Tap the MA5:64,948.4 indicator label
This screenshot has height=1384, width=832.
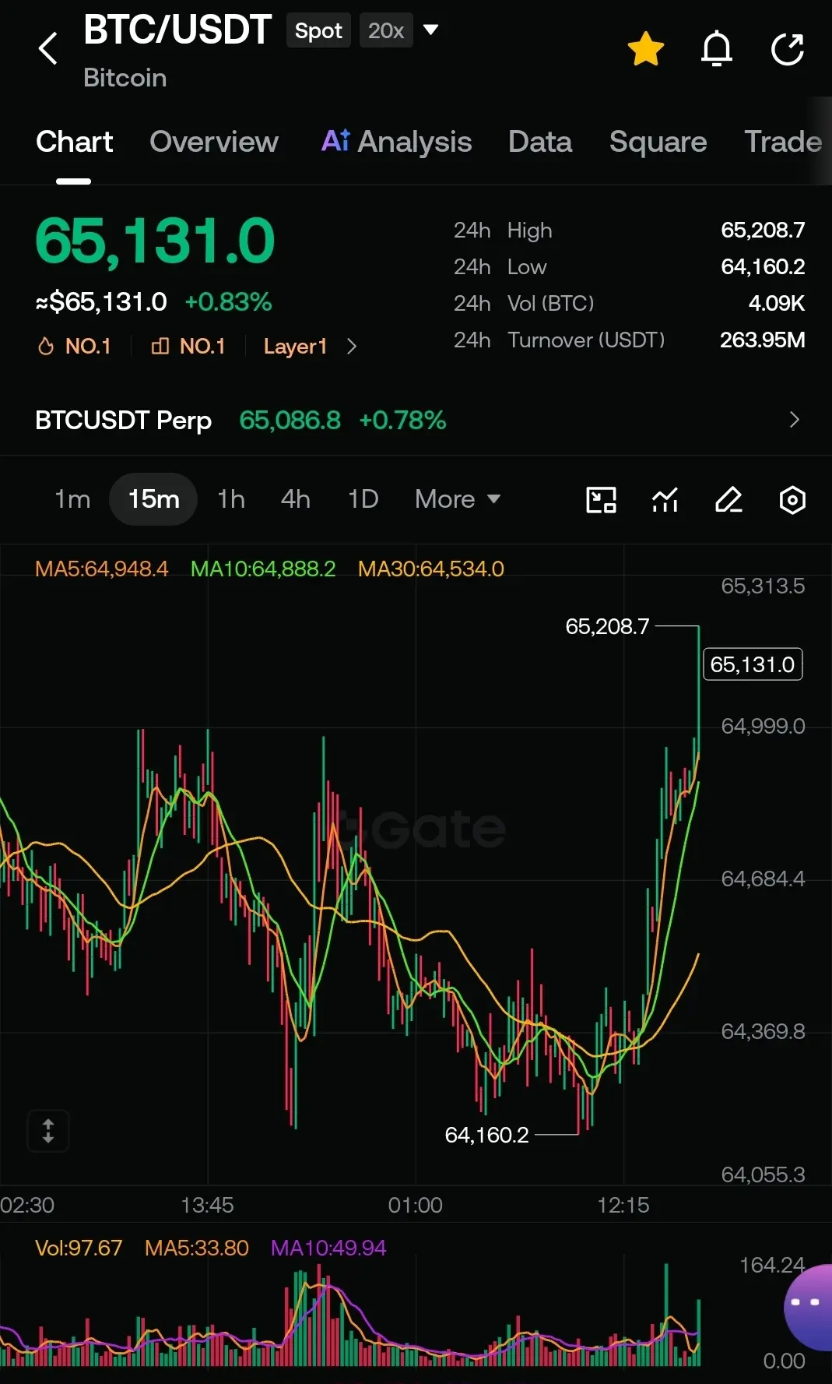(x=102, y=569)
